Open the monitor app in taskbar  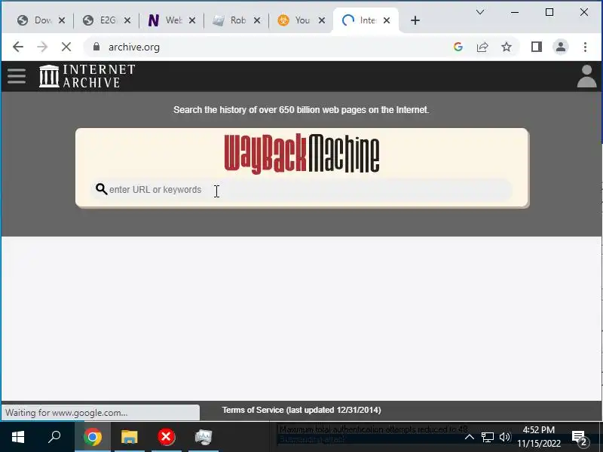pos(204,437)
